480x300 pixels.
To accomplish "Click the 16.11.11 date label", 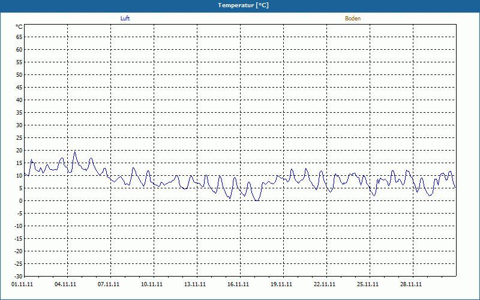I will (x=238, y=284).
